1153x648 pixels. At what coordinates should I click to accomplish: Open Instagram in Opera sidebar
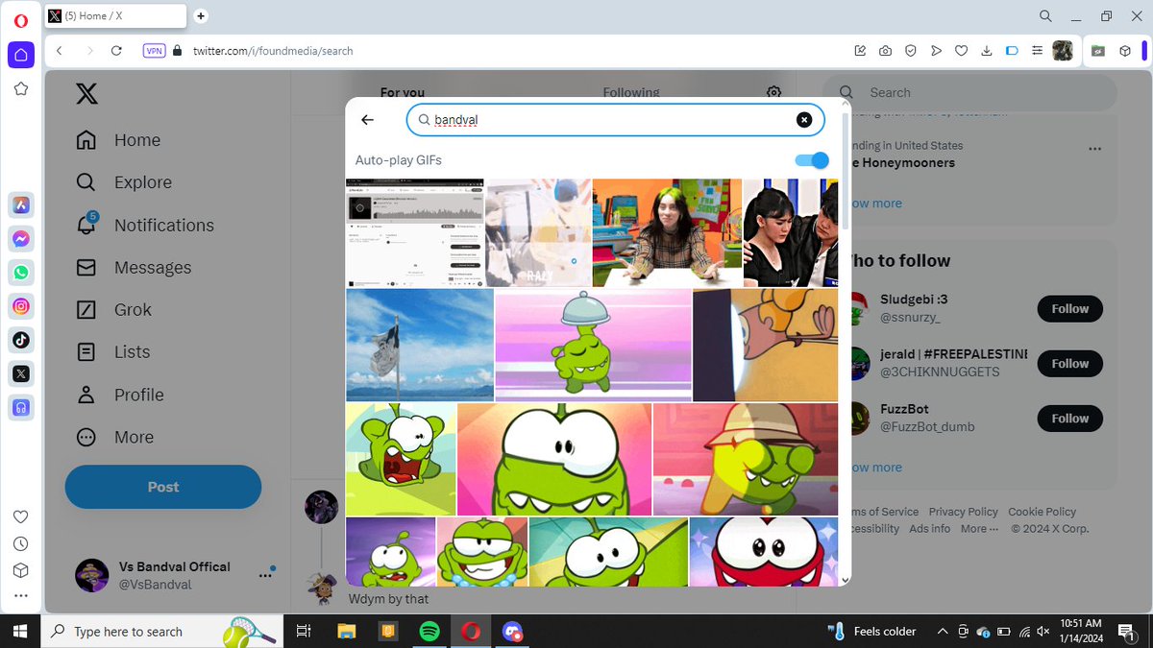pos(21,306)
